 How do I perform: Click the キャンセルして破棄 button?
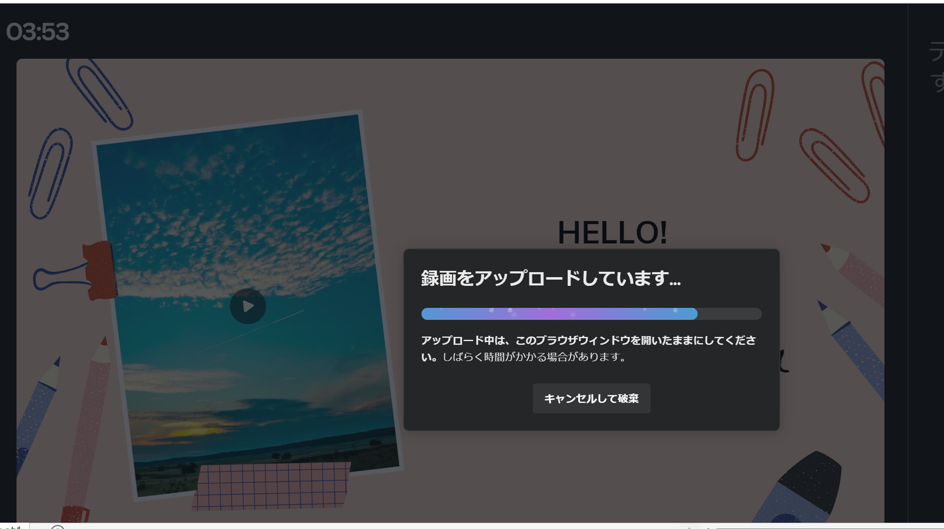(591, 398)
